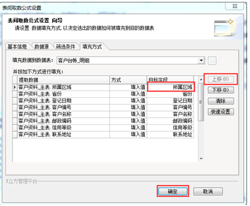The width and height of the screenshot is (250, 206).
Task: Click 填入值 cell in the 联系地址 row
Action: (x=128, y=134)
